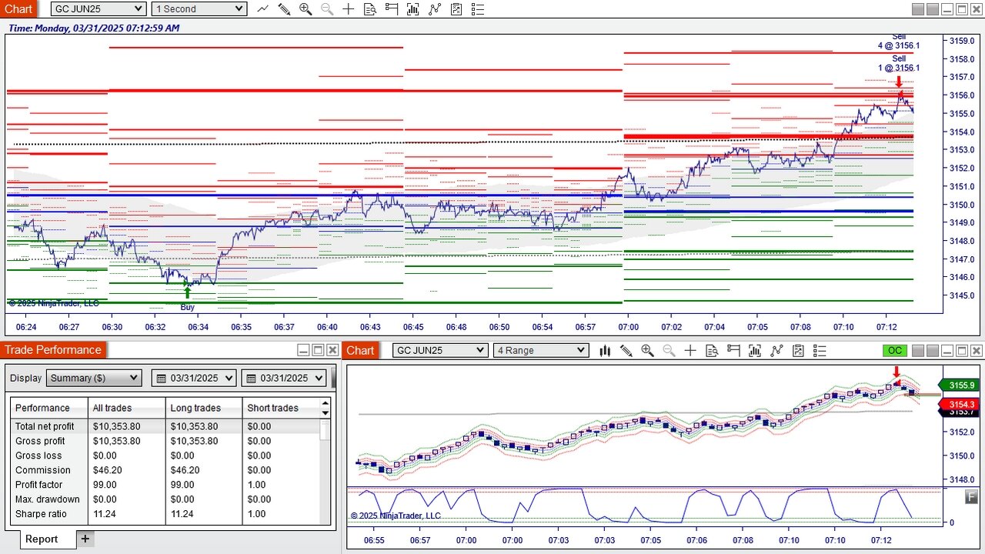Open Data Series in top chart toolbar
This screenshot has height=554, width=985.
point(413,9)
